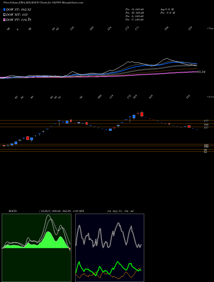The image size is (214, 282).
Task: Open the green MACD histogram chart
Action: 36,248
